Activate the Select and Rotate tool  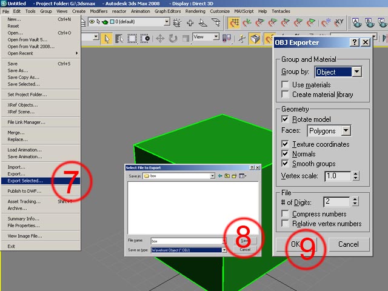click(173, 39)
